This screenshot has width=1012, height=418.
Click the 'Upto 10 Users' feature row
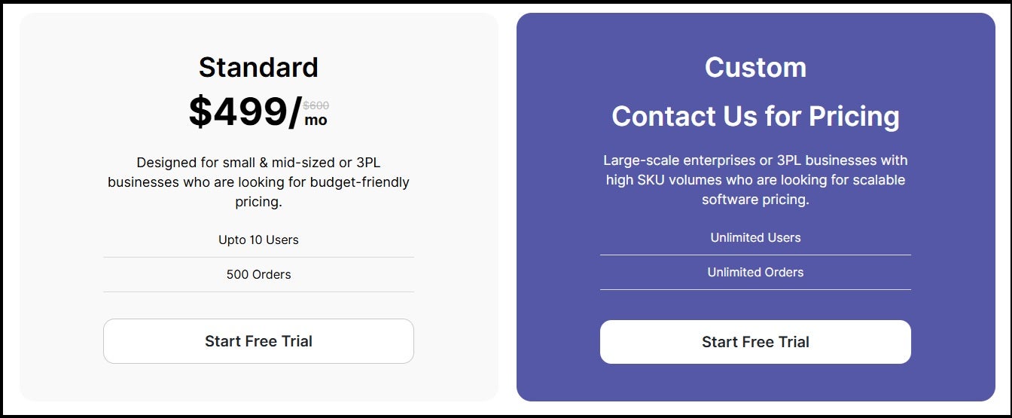(258, 240)
